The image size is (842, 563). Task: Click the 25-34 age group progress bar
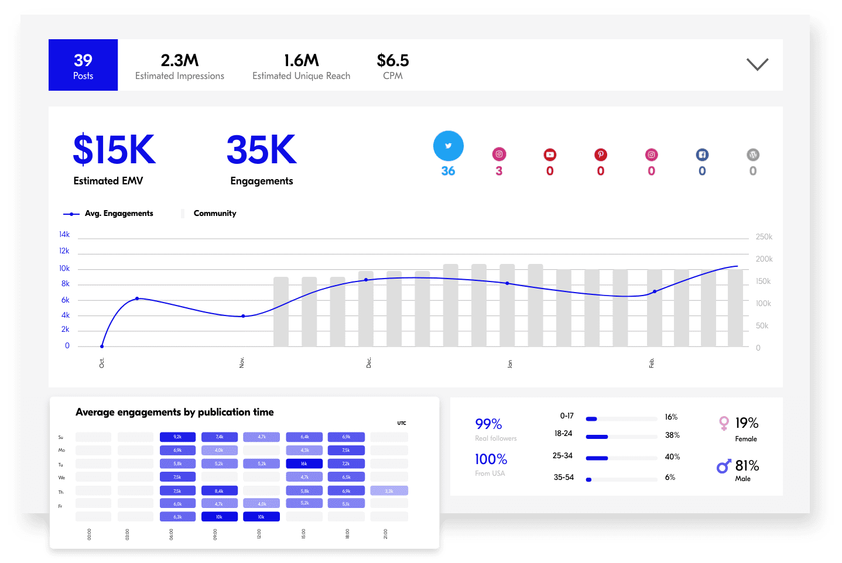point(621,457)
